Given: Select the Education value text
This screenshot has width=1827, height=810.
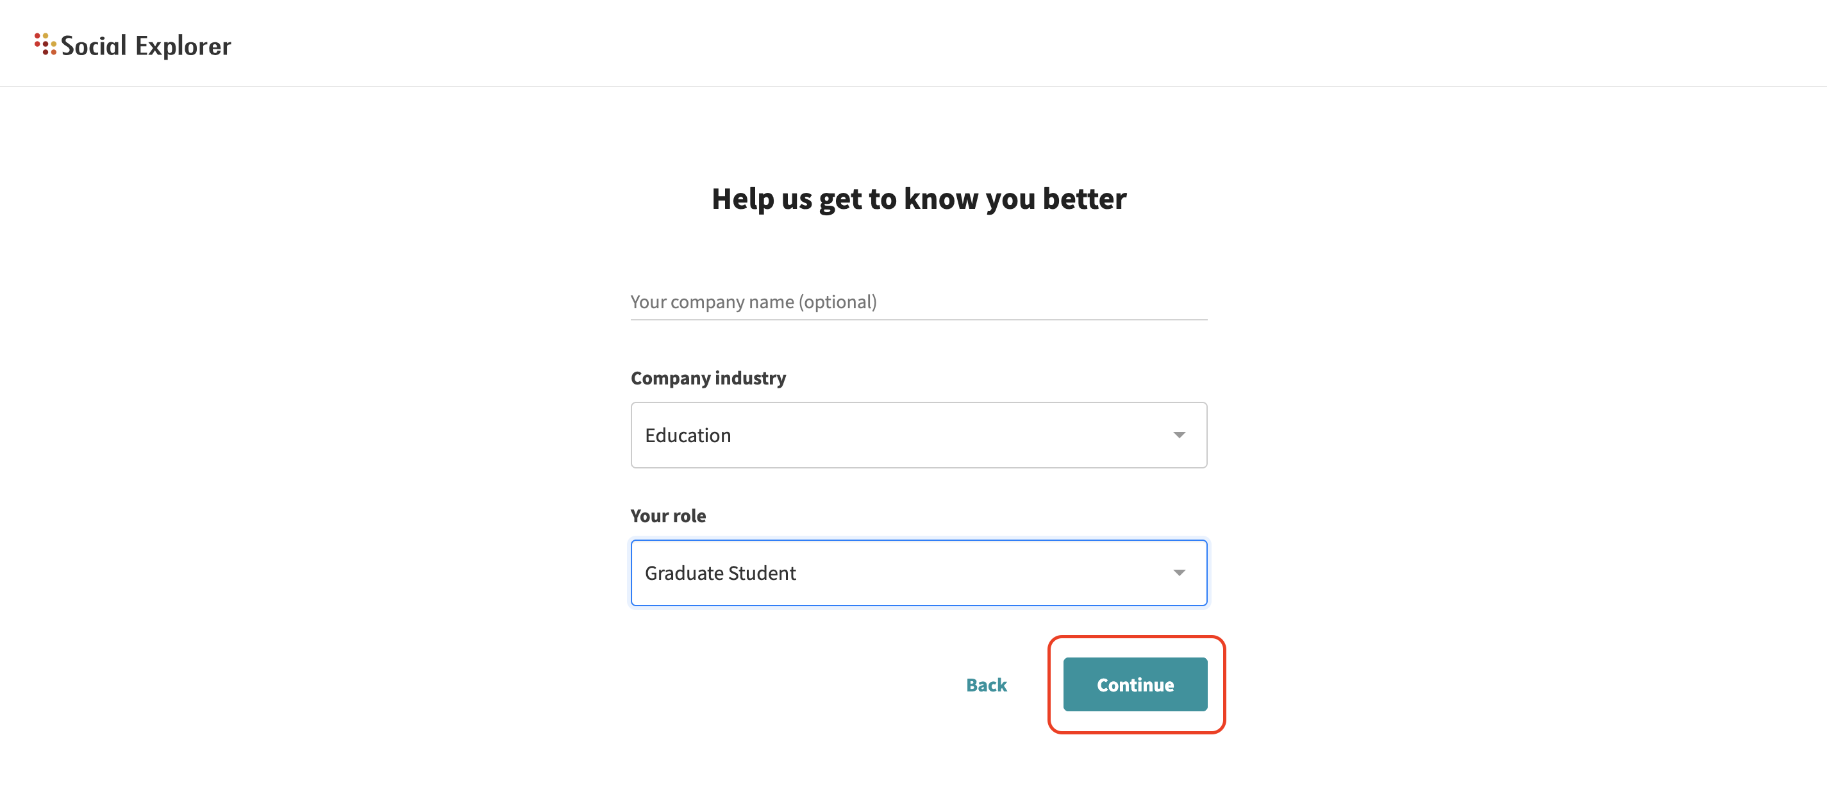Looking at the screenshot, I should pos(687,434).
